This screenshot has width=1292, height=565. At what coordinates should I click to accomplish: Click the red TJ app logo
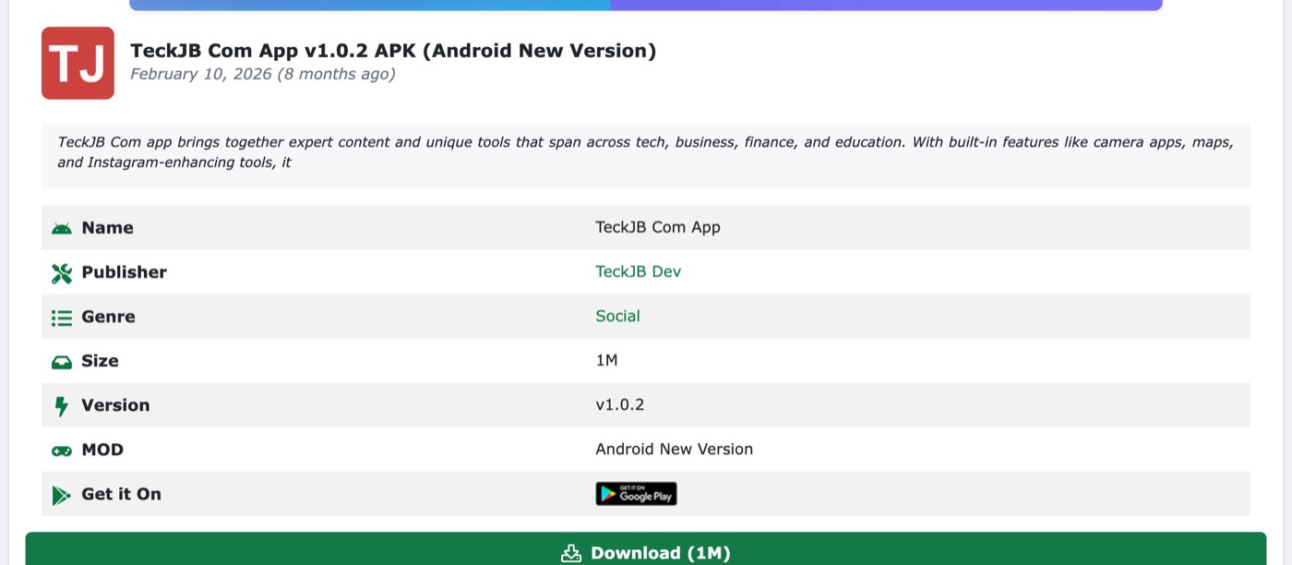click(78, 63)
